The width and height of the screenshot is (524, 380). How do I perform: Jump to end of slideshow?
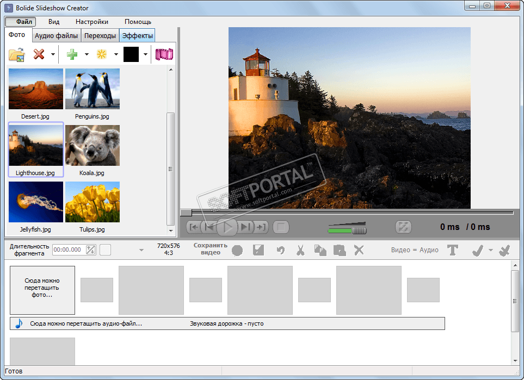click(x=261, y=227)
